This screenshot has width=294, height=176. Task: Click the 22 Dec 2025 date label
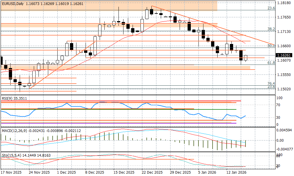(152, 172)
